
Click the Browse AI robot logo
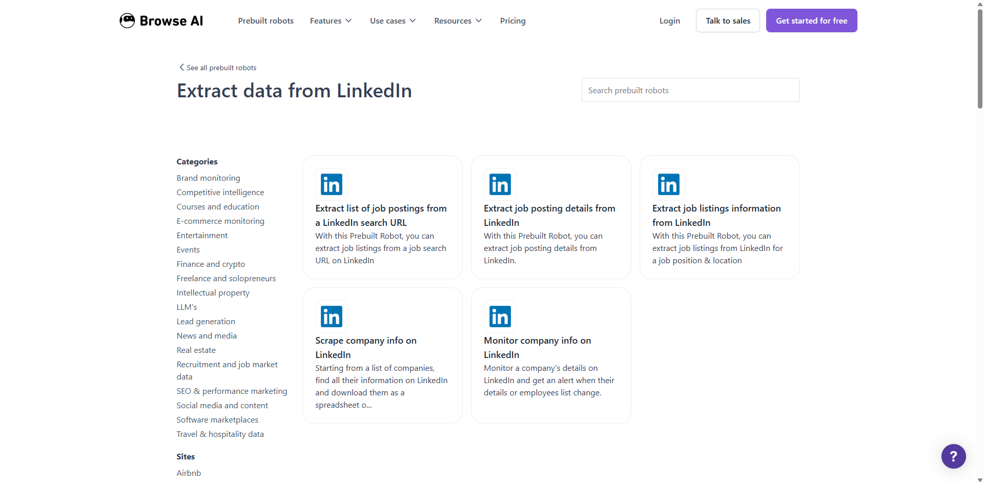click(x=127, y=20)
